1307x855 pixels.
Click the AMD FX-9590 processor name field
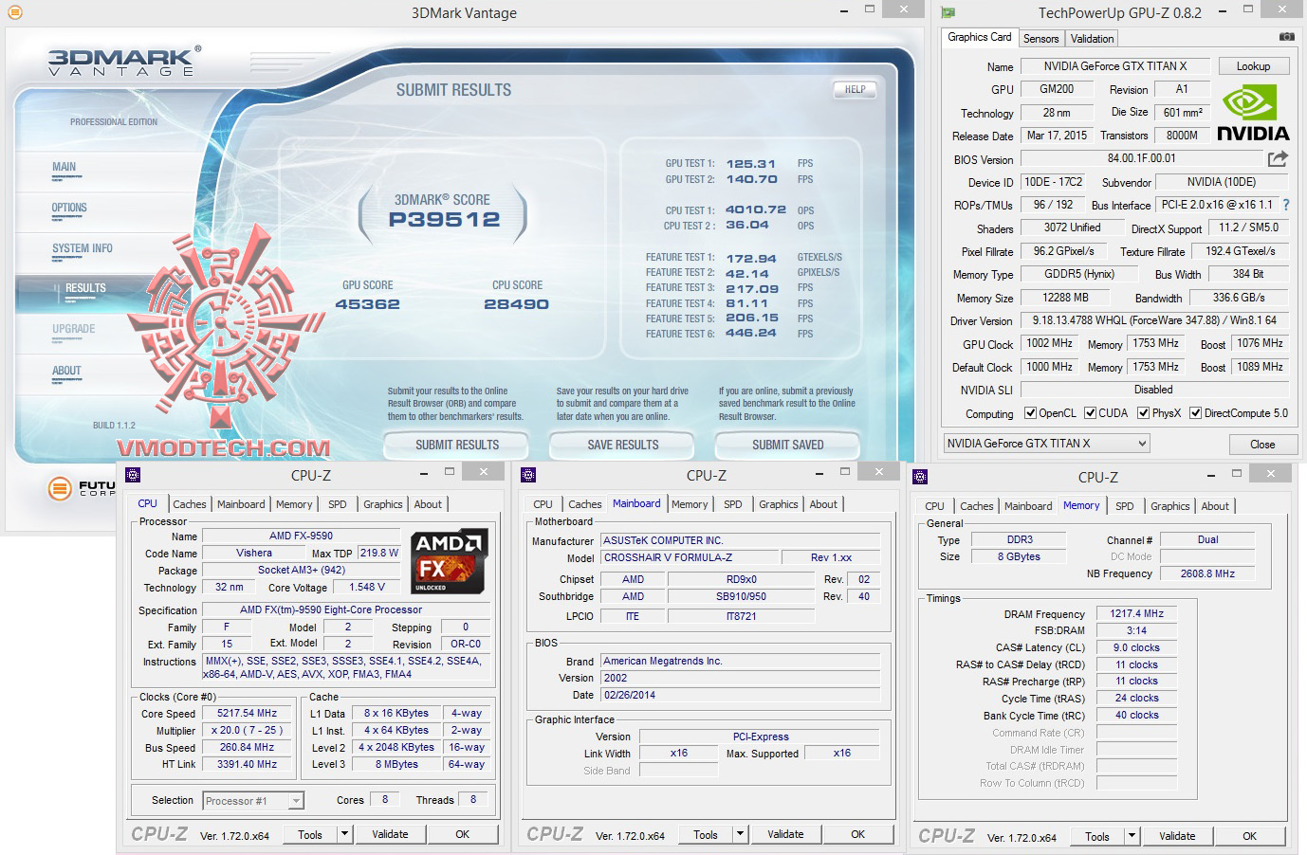(301, 536)
